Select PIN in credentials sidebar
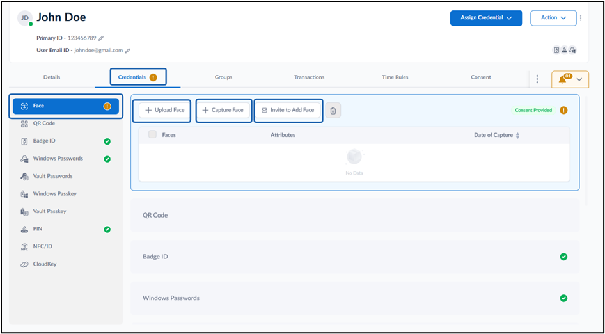Viewport: 605px width, 334px height. click(x=66, y=229)
